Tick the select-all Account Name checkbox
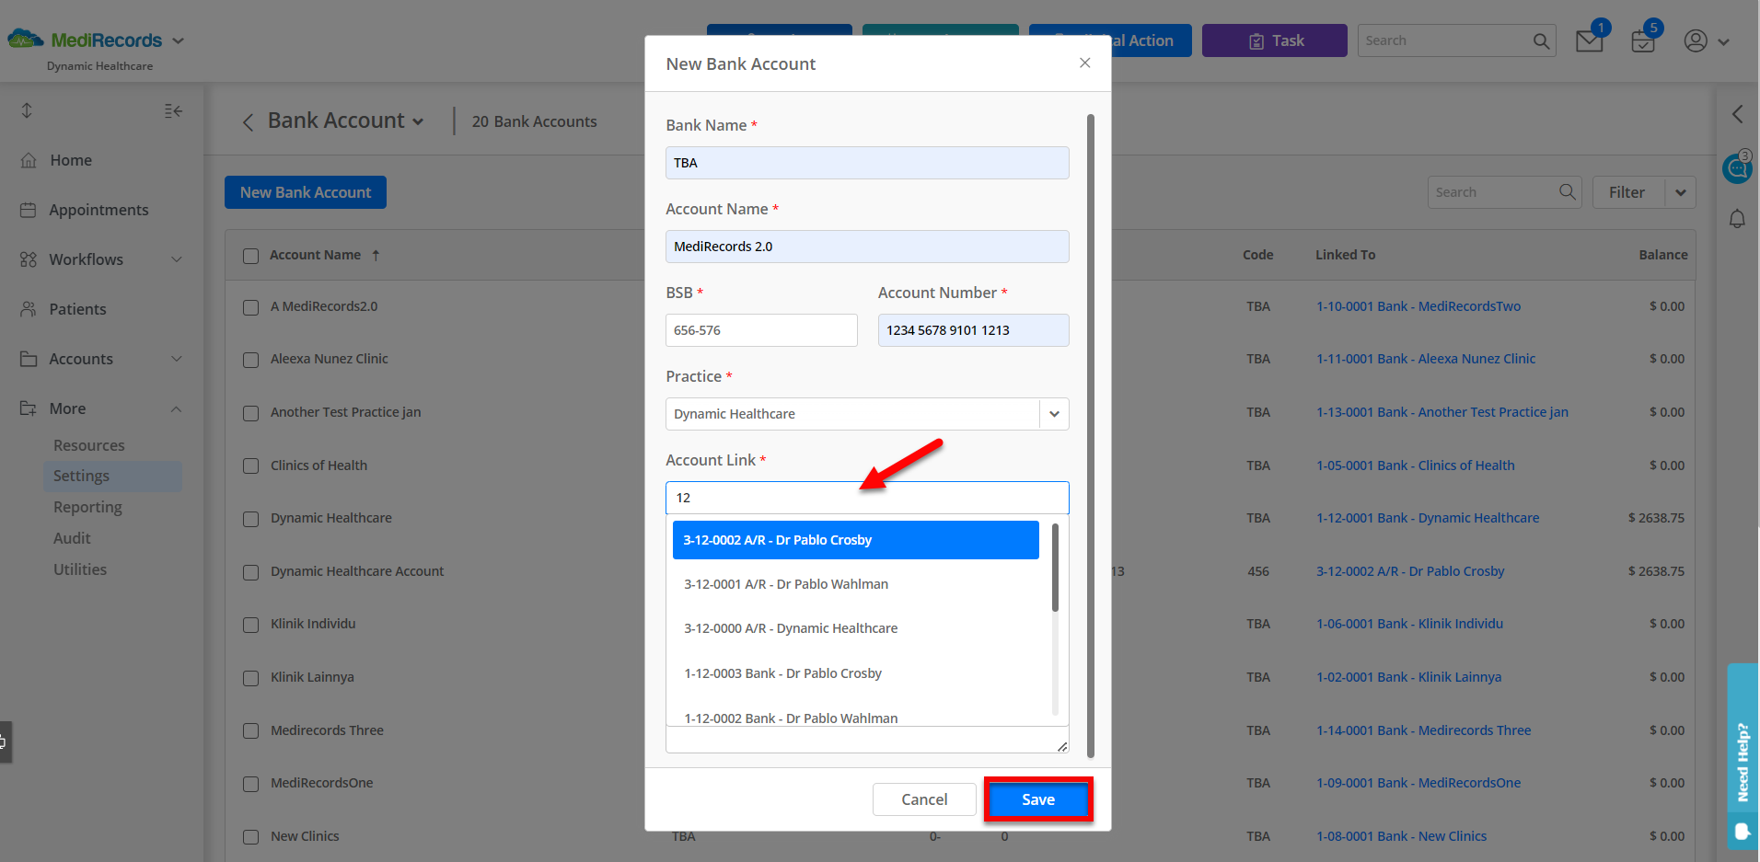 250,256
